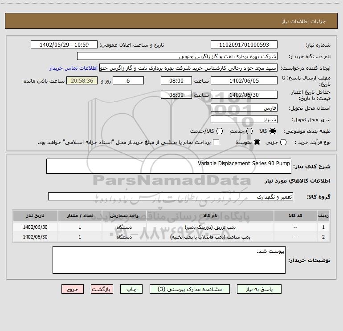
Task: Click the row number 2 cell
Action: pos(323,237)
